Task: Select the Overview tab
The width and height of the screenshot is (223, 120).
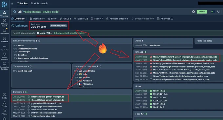Action: [18, 19]
